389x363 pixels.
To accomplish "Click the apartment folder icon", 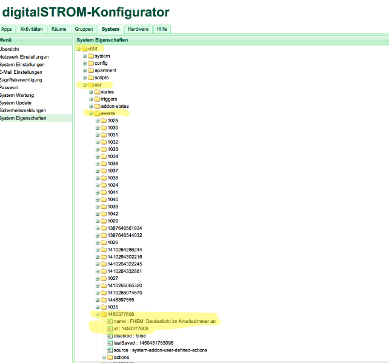I will [91, 70].
